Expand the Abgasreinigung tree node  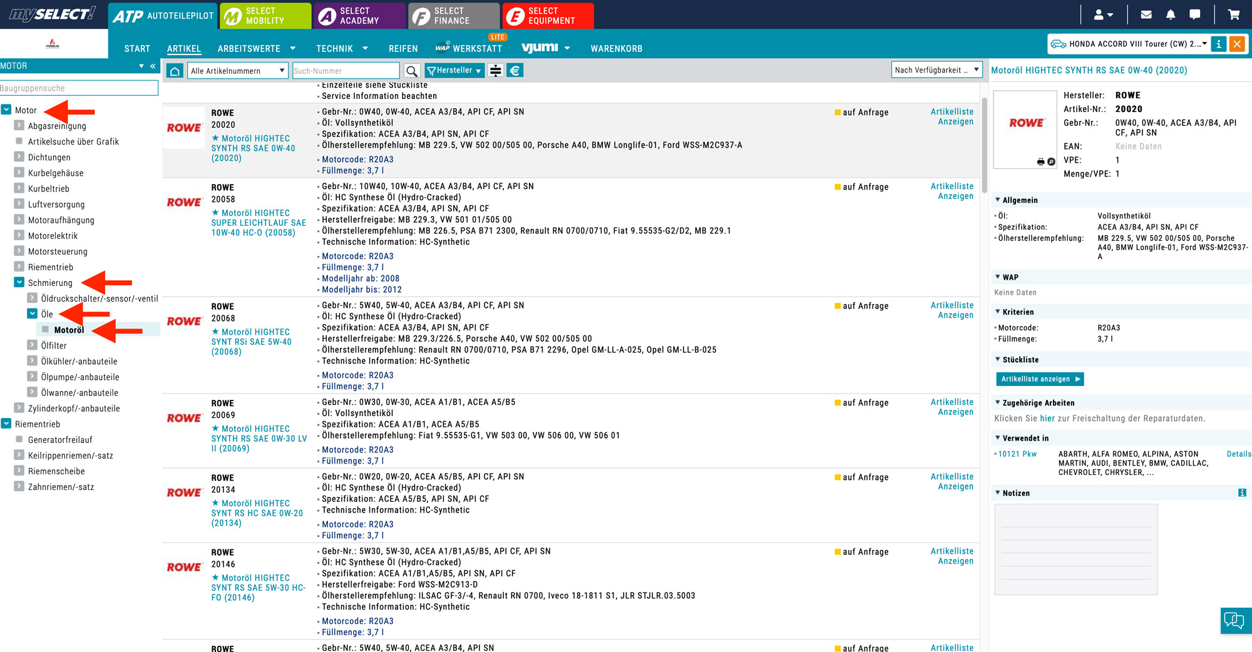pyautogui.click(x=19, y=125)
